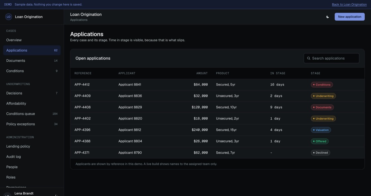Open Overview in sidebar
371x196 pixels.
[x=32, y=40]
